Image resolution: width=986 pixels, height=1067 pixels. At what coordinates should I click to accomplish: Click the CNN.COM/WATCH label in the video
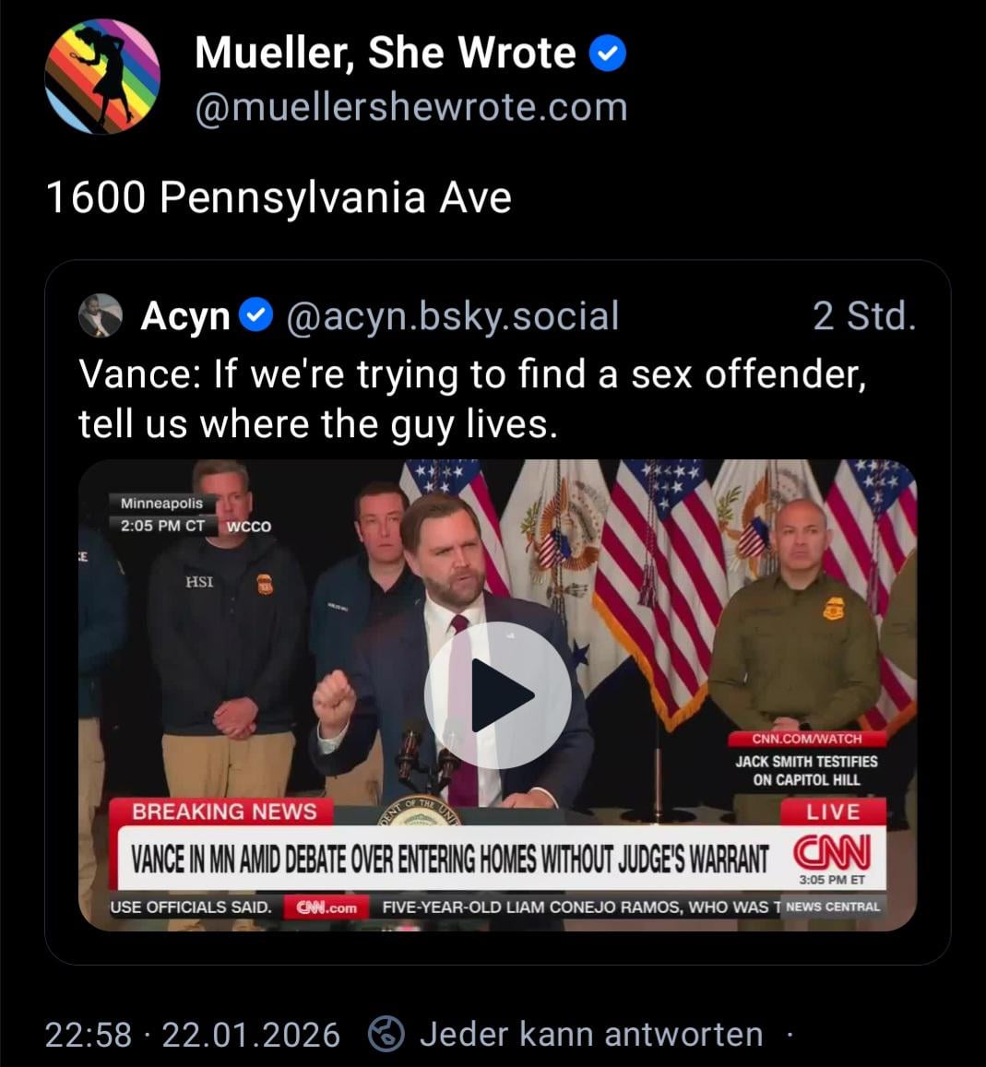tap(806, 739)
